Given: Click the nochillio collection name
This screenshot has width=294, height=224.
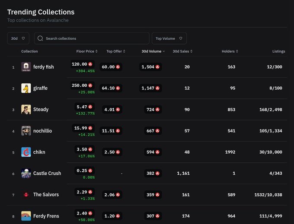Looking at the screenshot, I should tap(42, 131).
